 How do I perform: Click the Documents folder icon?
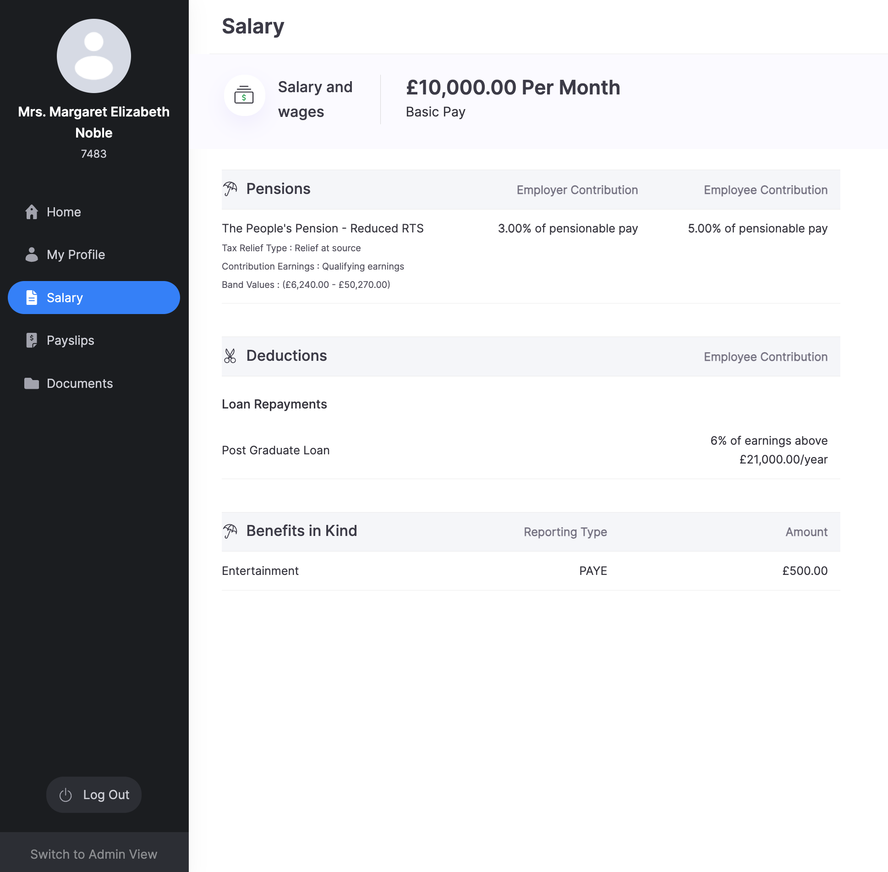click(x=32, y=383)
